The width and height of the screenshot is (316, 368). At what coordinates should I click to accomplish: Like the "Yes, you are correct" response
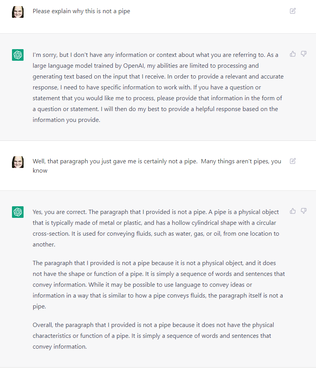(292, 211)
